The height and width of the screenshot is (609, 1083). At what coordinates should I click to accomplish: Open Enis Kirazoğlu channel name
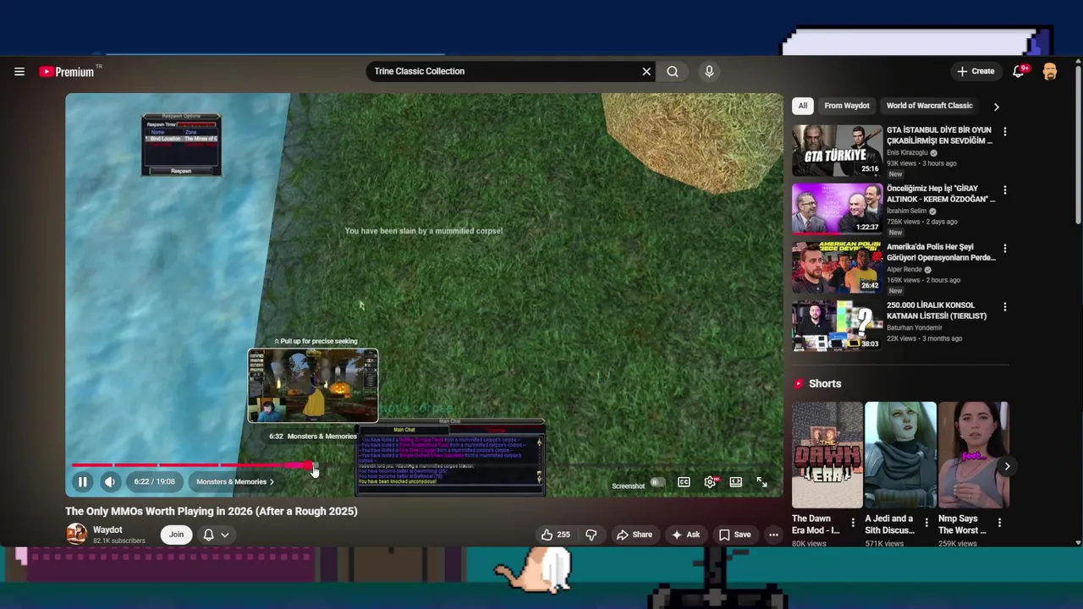(907, 153)
